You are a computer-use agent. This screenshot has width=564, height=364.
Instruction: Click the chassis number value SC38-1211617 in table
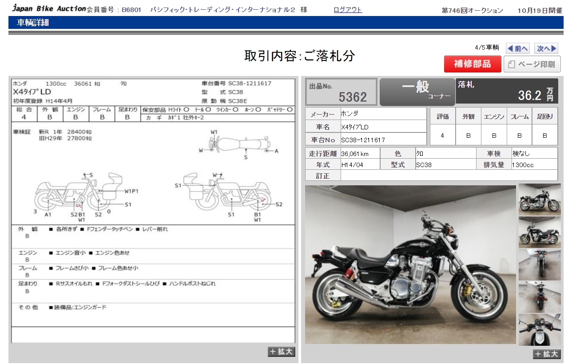point(363,140)
